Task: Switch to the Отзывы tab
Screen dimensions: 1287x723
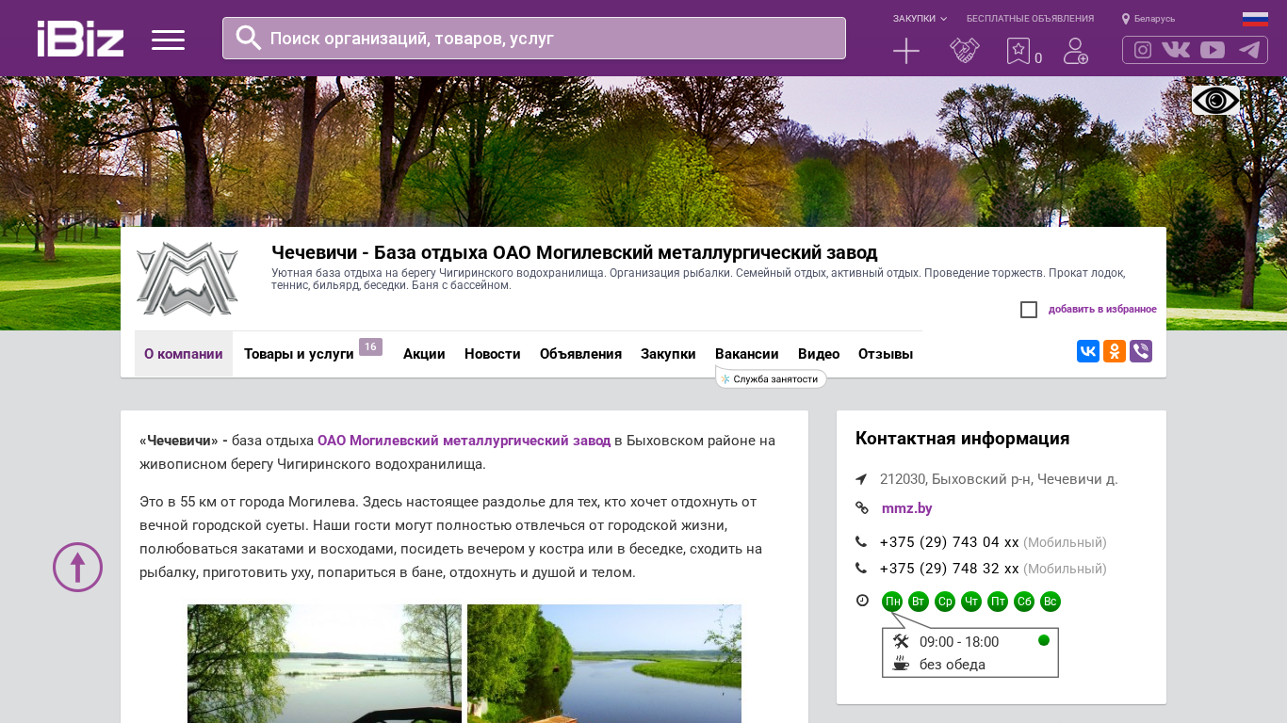Action: tap(885, 354)
